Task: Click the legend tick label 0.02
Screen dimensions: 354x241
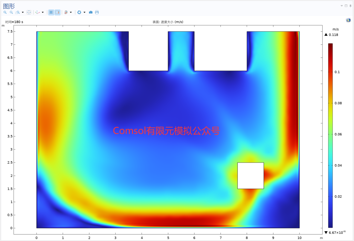Action: (338, 197)
